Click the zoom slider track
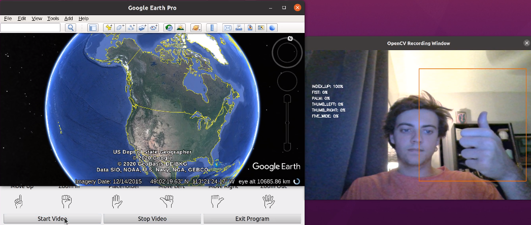Image resolution: width=531 pixels, height=225 pixels. click(287, 123)
